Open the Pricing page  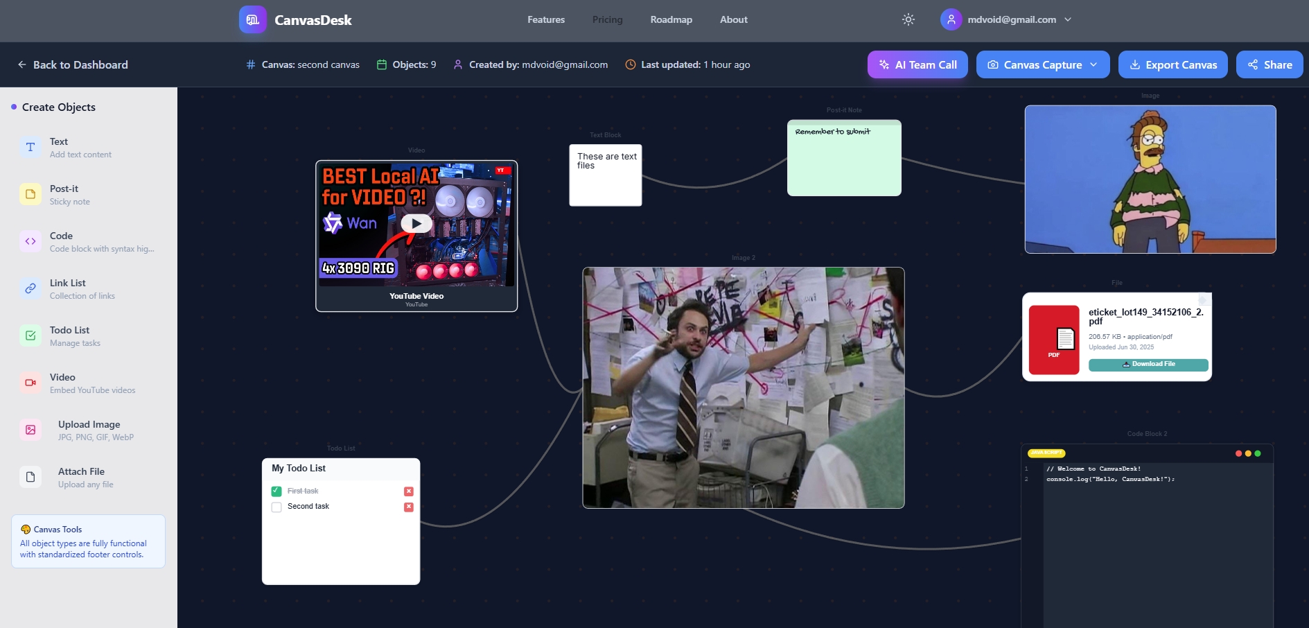608,19
